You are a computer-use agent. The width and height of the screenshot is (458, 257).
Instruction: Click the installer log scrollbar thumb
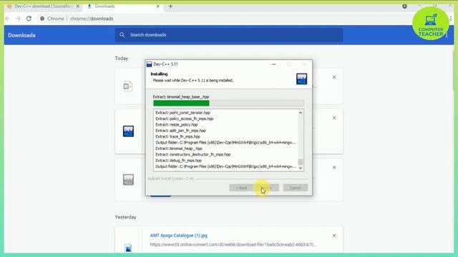point(301,162)
